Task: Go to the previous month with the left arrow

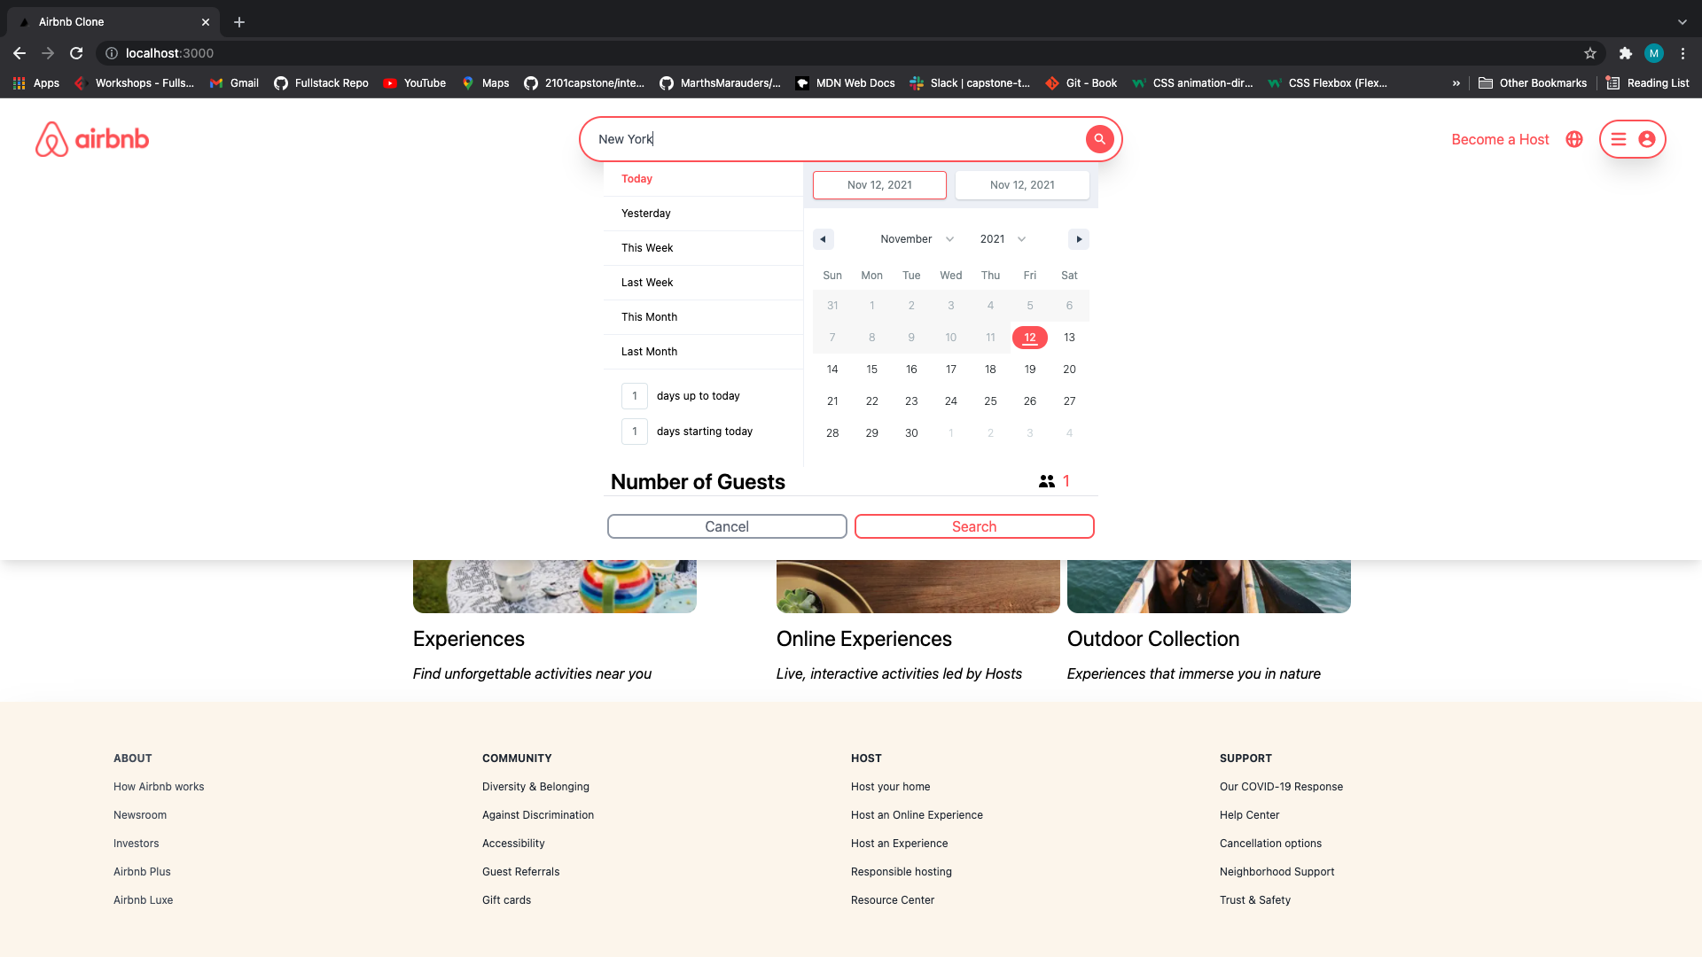Action: pyautogui.click(x=824, y=239)
